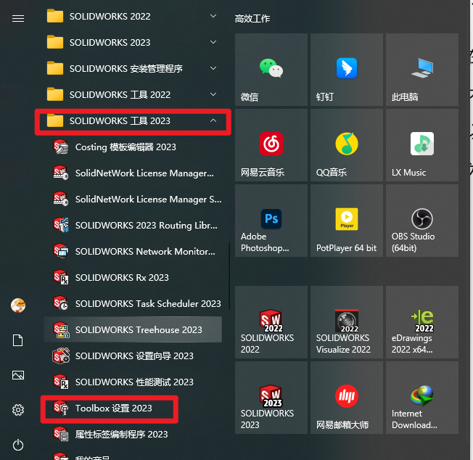Open the OBS Studio (64bit) tile
The height and width of the screenshot is (460, 473).
[x=422, y=221]
